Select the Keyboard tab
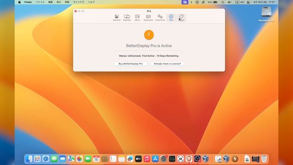Image resolution: width=293 pixels, height=165 pixels. tap(148, 18)
